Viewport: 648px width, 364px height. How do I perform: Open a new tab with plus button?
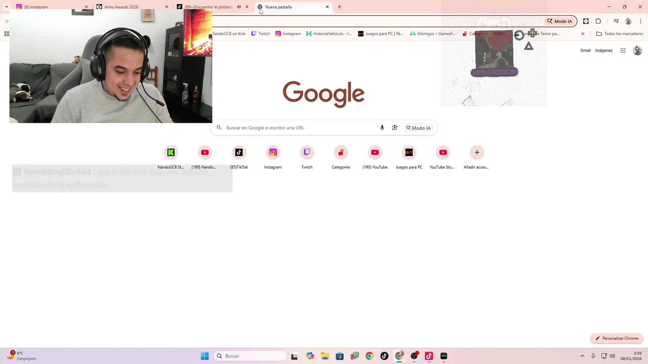[x=339, y=7]
